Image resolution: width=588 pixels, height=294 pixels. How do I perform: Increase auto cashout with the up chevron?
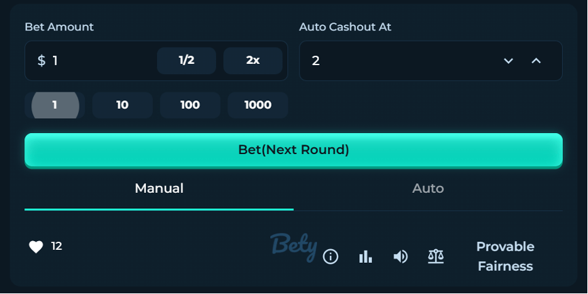[536, 60]
